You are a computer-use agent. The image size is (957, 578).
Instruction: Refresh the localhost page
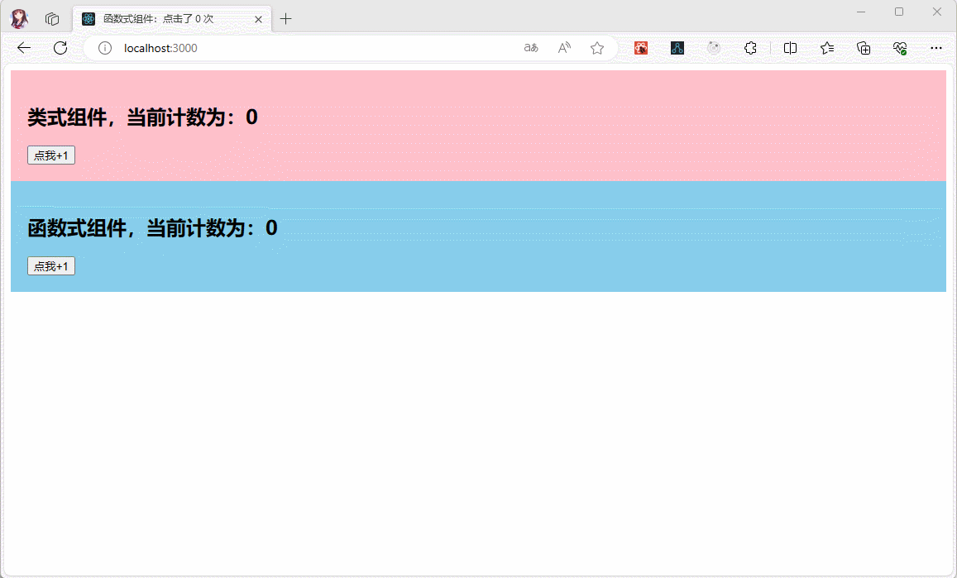click(x=60, y=48)
